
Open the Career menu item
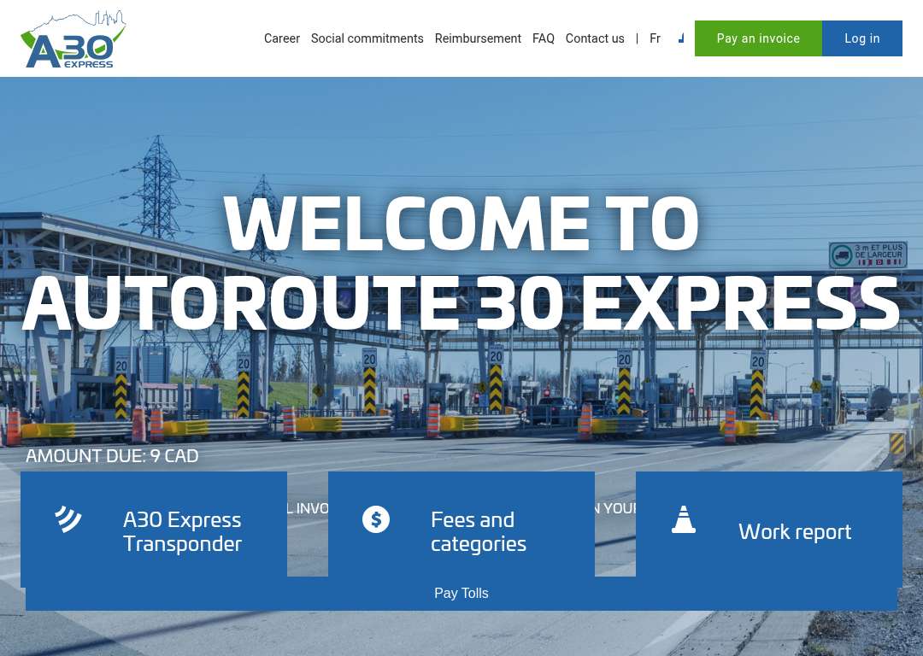pos(282,38)
